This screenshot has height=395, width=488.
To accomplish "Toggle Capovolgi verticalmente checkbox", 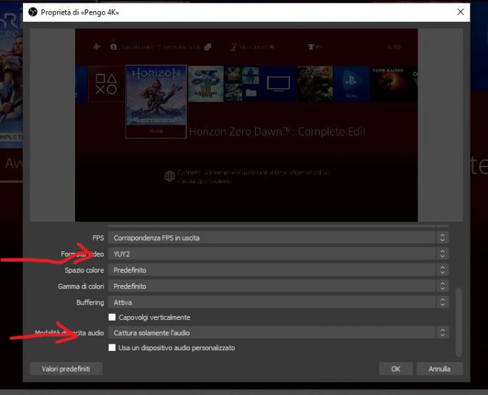I will 112,317.
